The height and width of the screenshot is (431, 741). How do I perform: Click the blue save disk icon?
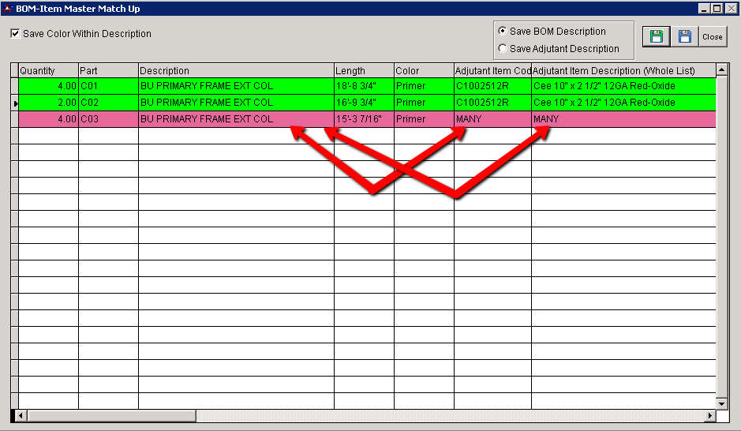coord(684,36)
